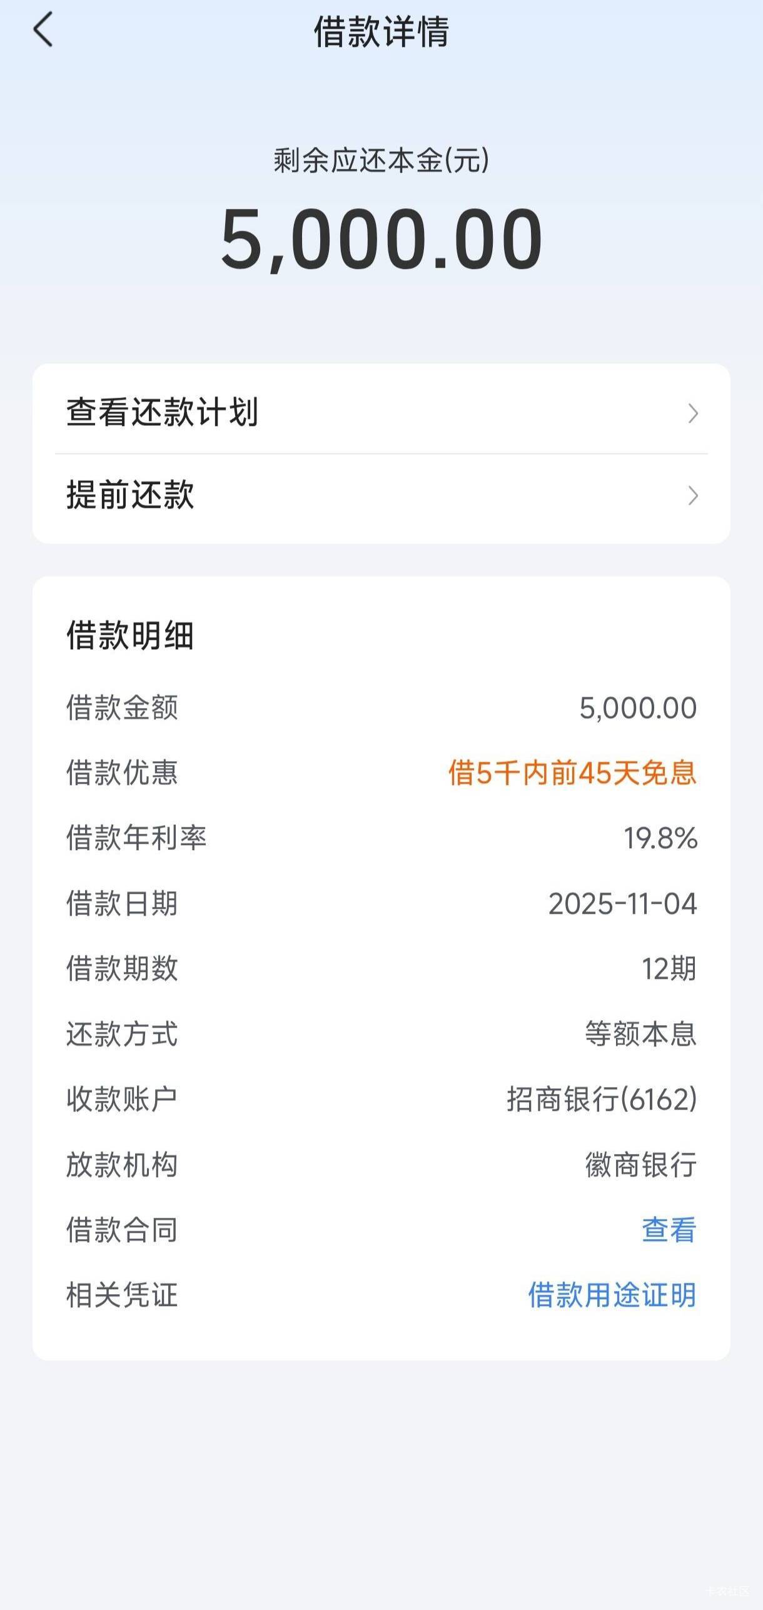Tap the 19.8% annual interest rate
This screenshot has width=763, height=1610.
coord(660,838)
